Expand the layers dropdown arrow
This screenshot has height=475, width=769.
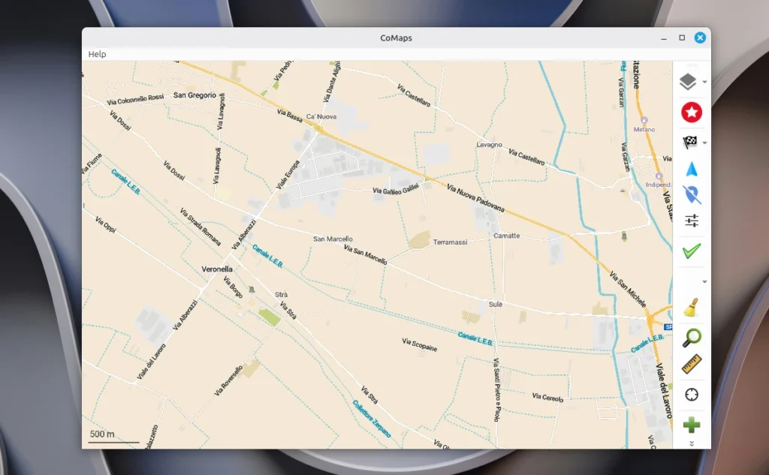(704, 83)
